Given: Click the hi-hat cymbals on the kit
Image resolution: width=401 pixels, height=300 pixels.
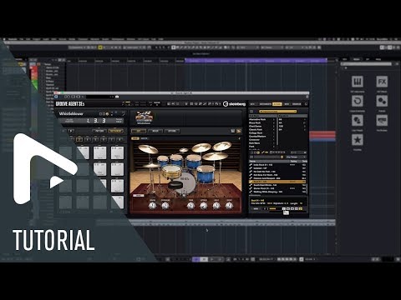Looking at the screenshot, I should pyautogui.click(x=151, y=166).
